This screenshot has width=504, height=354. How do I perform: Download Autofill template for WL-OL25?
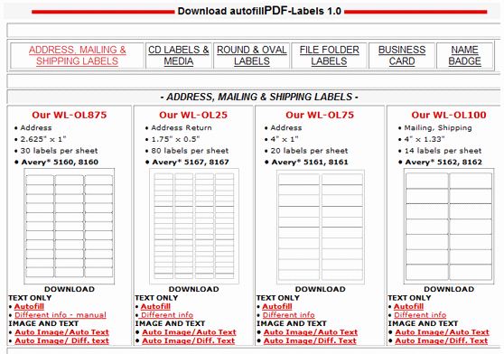click(x=155, y=306)
